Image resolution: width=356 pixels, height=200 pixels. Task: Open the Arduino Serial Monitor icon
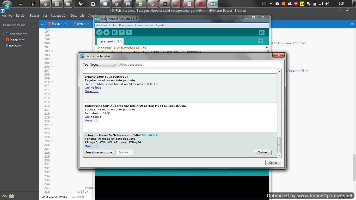coord(262,32)
